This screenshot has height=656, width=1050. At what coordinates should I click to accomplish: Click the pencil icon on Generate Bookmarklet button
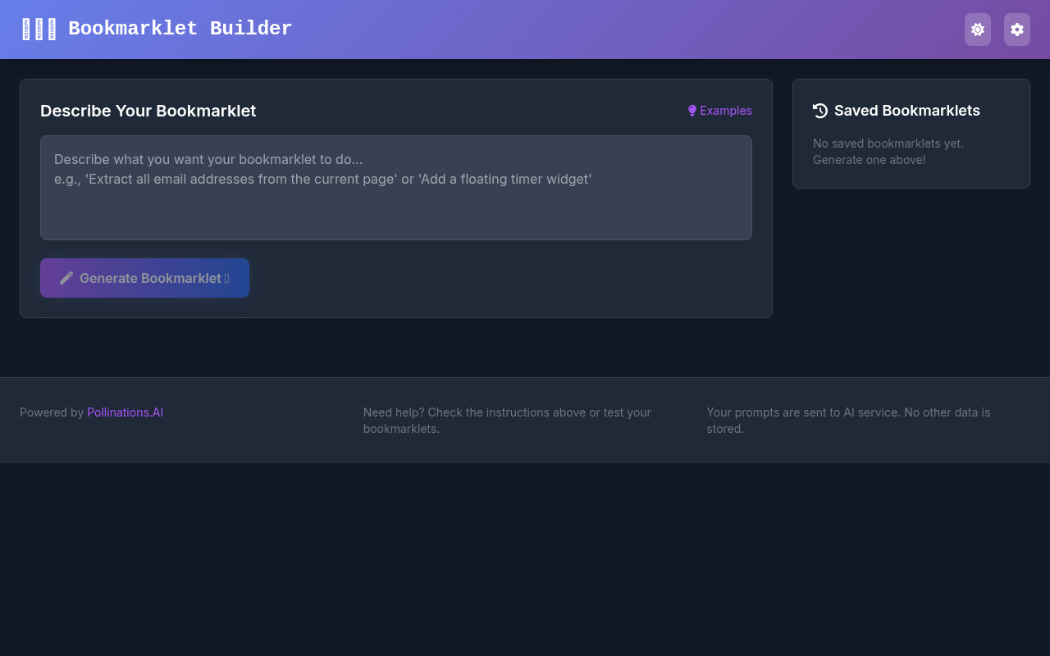click(x=66, y=277)
